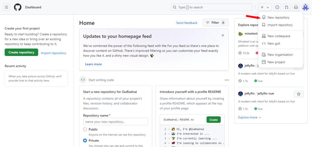Screen dimensions: 312x147
Task: Select the Private radio option
Action: point(85,140)
